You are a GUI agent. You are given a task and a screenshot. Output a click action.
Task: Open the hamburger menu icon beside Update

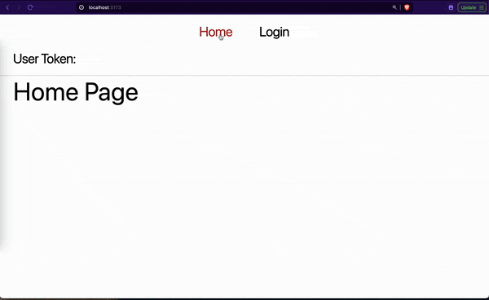tap(482, 7)
